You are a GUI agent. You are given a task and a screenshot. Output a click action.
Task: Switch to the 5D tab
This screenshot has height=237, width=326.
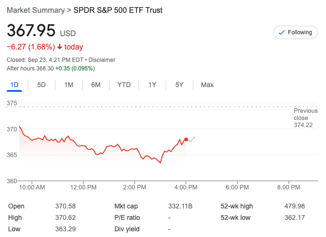tap(42, 85)
